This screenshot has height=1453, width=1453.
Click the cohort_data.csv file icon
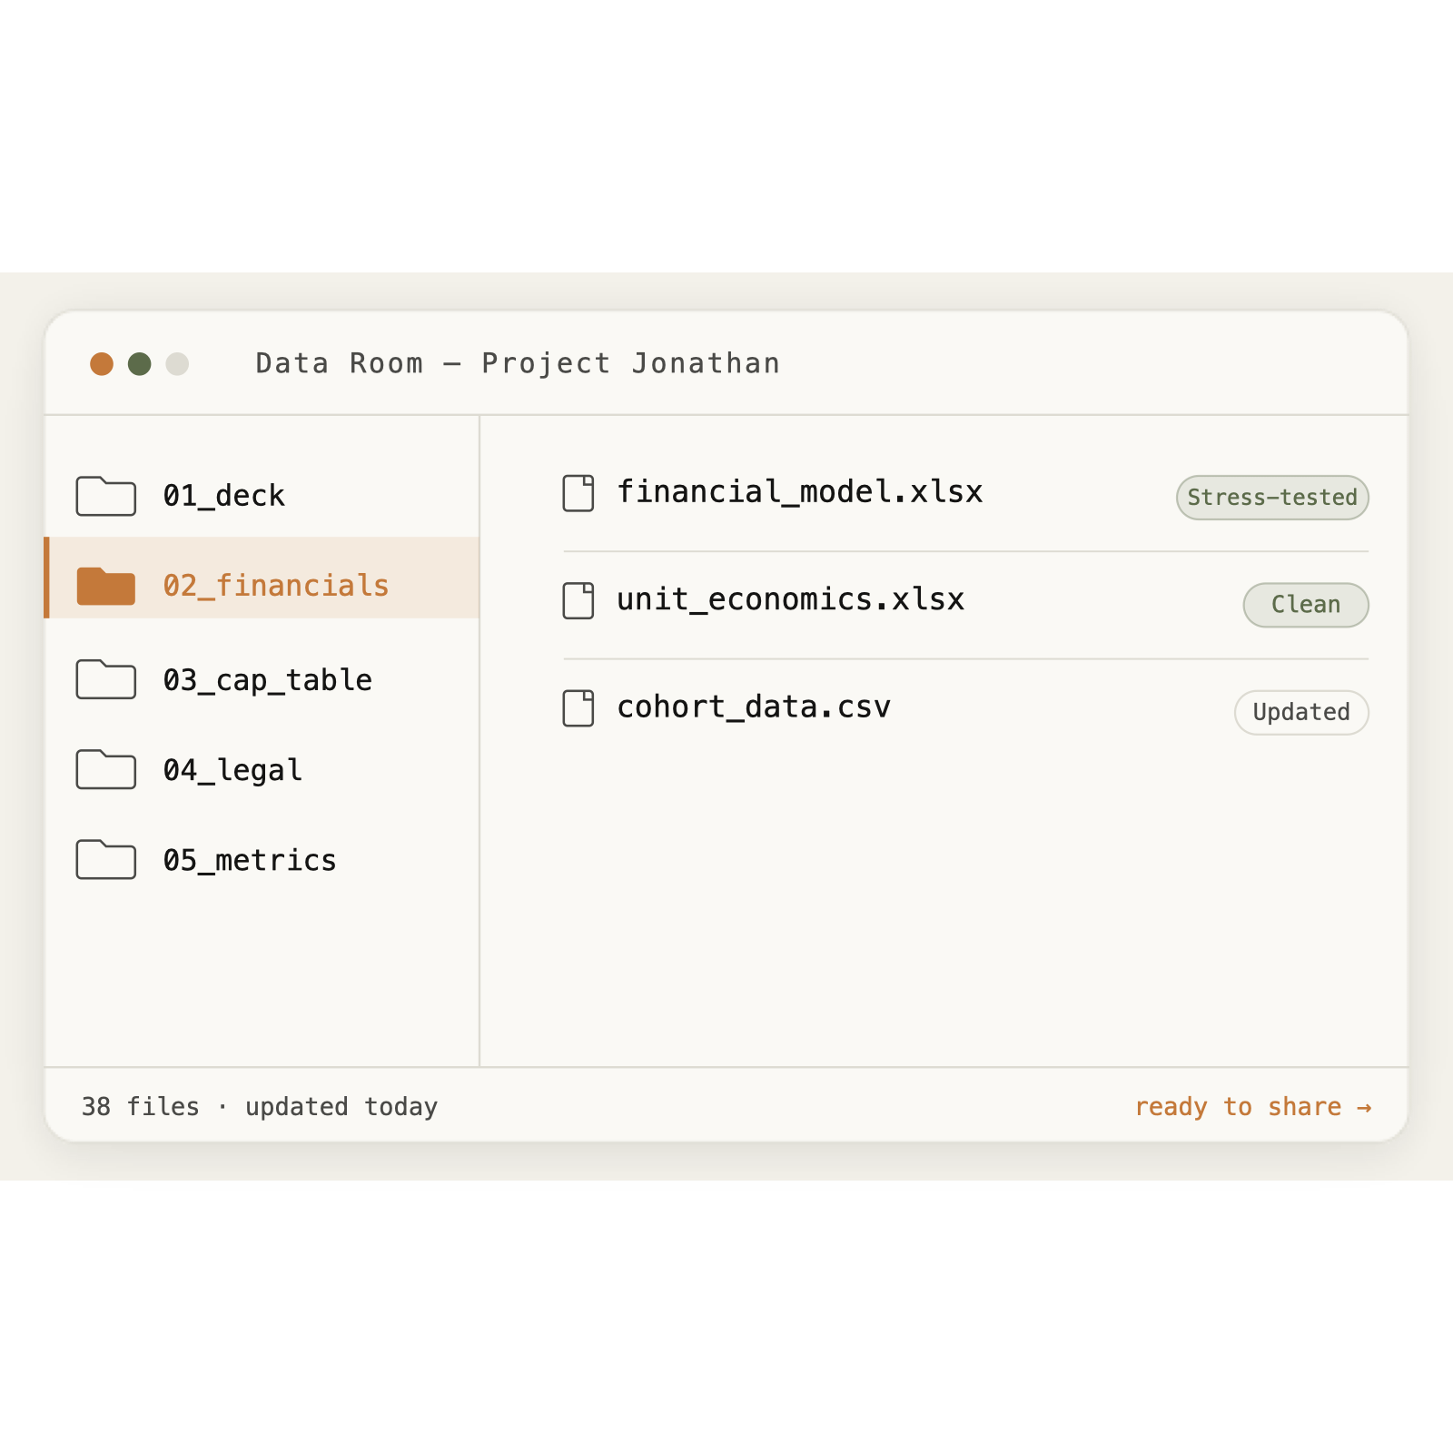[578, 708]
